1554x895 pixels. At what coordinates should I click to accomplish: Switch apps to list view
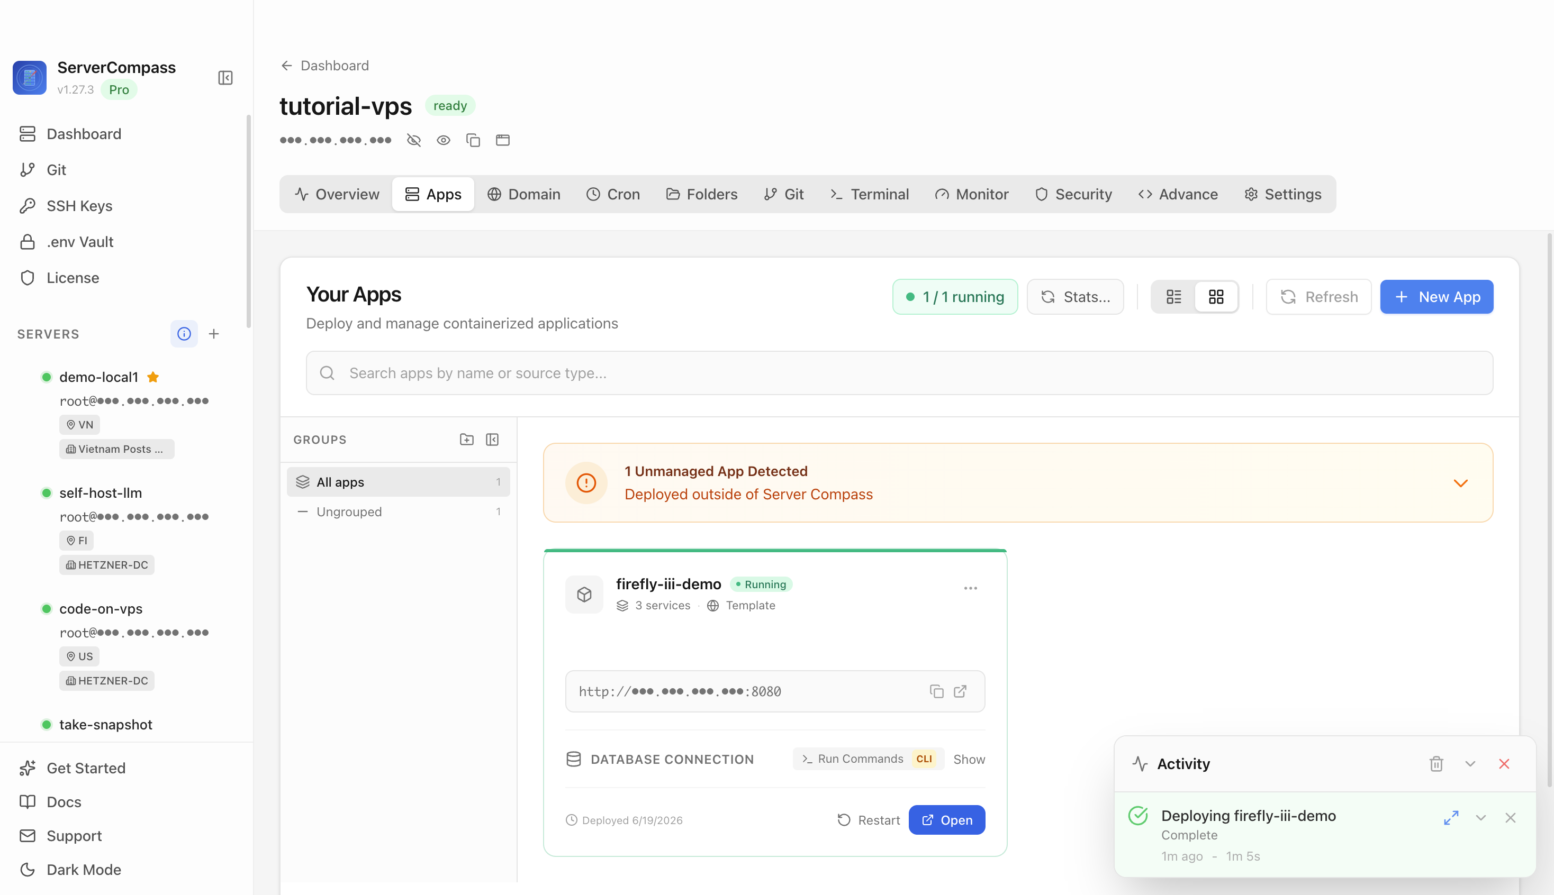pos(1174,297)
